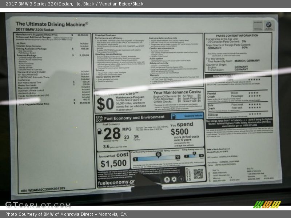Click 'The Ultimate Driving Machine' heading
291x218 pixels.
[52, 24]
